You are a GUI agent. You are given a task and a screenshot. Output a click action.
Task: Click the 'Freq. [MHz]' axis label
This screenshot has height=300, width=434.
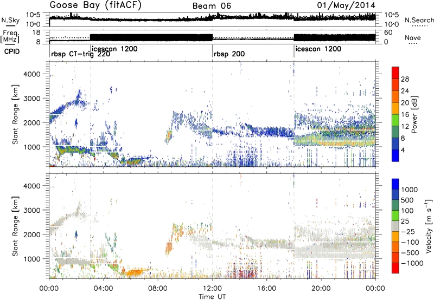pyautogui.click(x=10, y=36)
